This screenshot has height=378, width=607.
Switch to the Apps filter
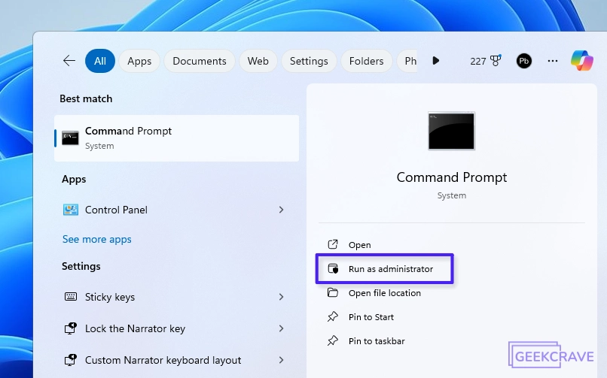click(139, 61)
